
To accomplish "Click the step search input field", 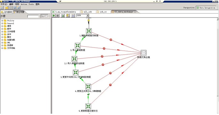I will click(33, 16).
